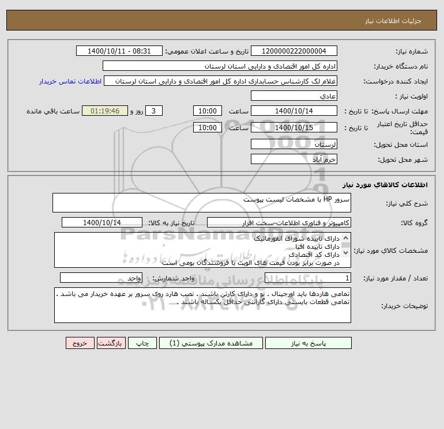Click the استان محل تحویل field لرستان

click(x=294, y=145)
